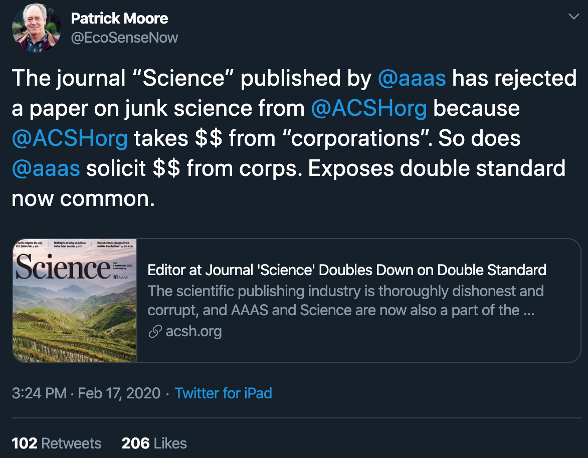The image size is (588, 458).
Task: Open the 'Twitter for iPad' source link
Action: pyautogui.click(x=223, y=393)
